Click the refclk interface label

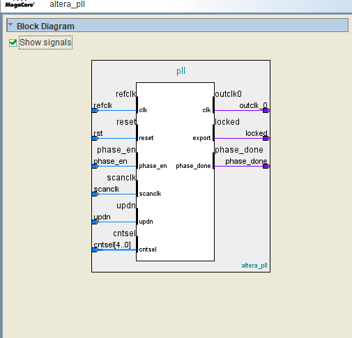tap(125, 94)
